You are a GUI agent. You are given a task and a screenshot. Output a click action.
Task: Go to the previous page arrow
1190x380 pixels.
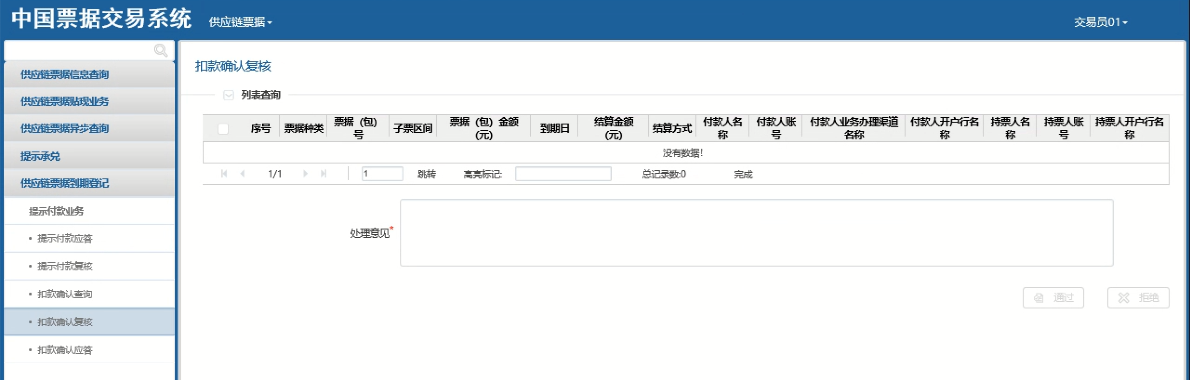tap(242, 174)
